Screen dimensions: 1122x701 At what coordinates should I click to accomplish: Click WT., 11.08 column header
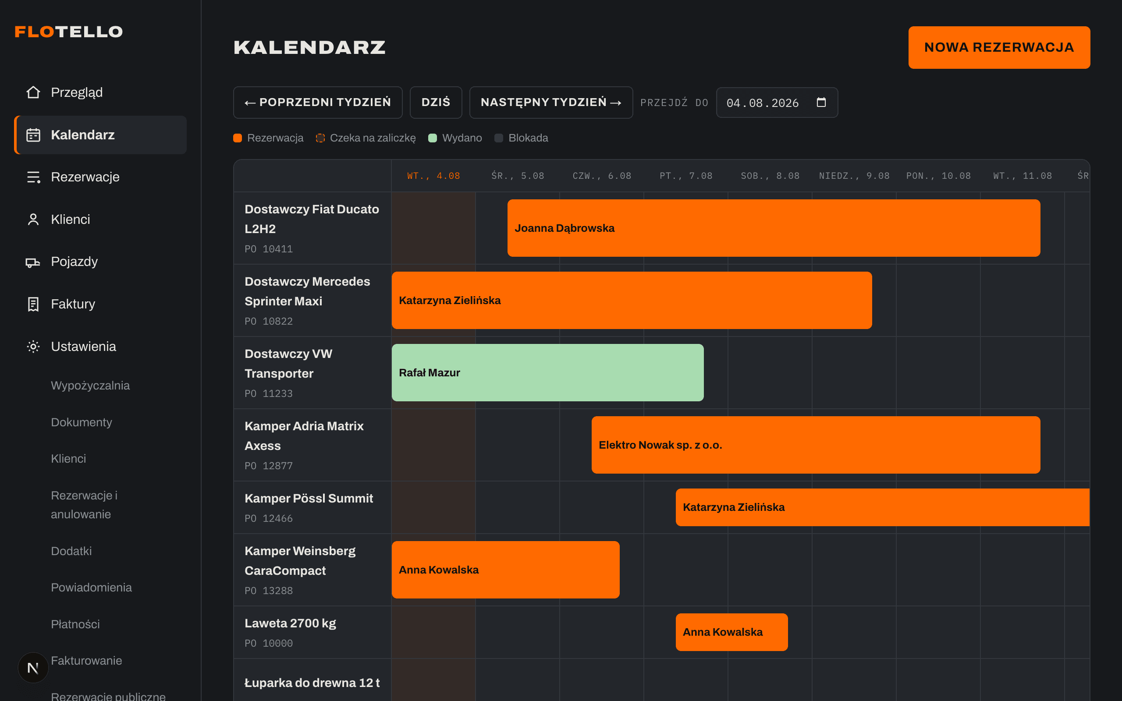[x=1023, y=176]
